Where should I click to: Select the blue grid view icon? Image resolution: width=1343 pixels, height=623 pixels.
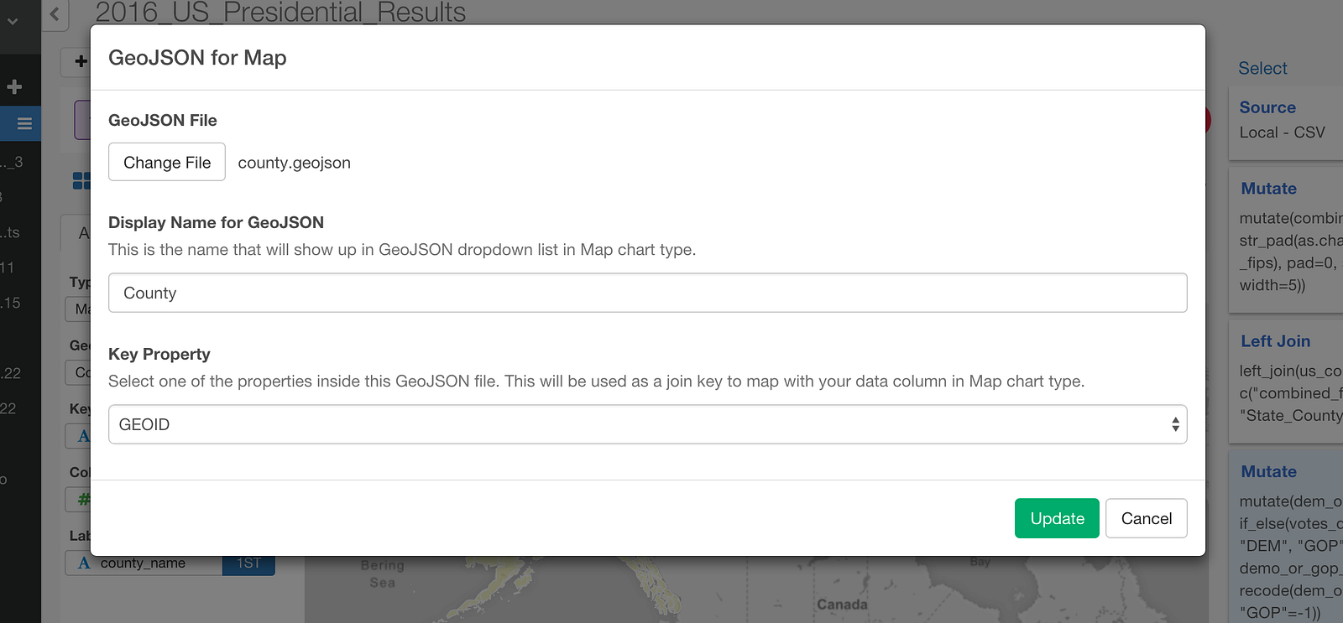pos(81,180)
